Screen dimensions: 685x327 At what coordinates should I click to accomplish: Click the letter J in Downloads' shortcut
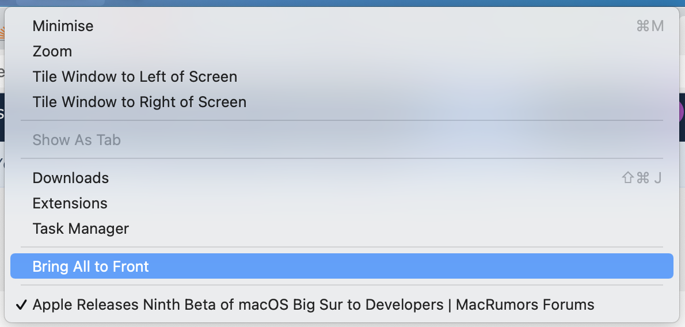pyautogui.click(x=657, y=178)
